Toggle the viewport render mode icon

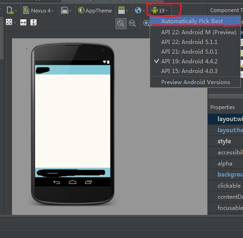coord(11,22)
